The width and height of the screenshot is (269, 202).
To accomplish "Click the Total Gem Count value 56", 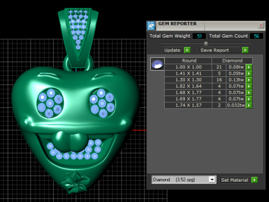I will [x=257, y=36].
